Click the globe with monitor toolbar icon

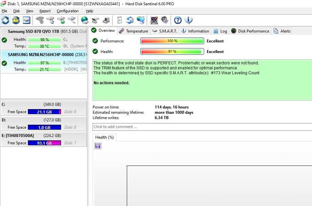[x=140, y=20]
